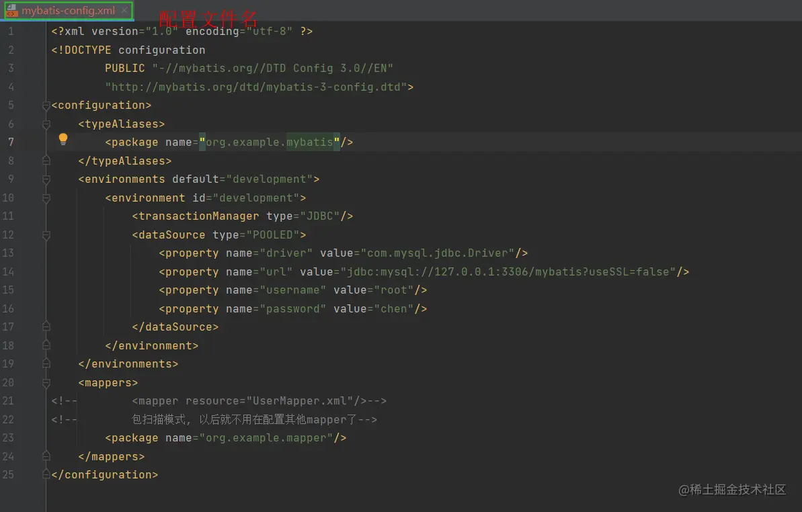Click default="development" attribute on environments
The image size is (802, 512).
coord(243,179)
